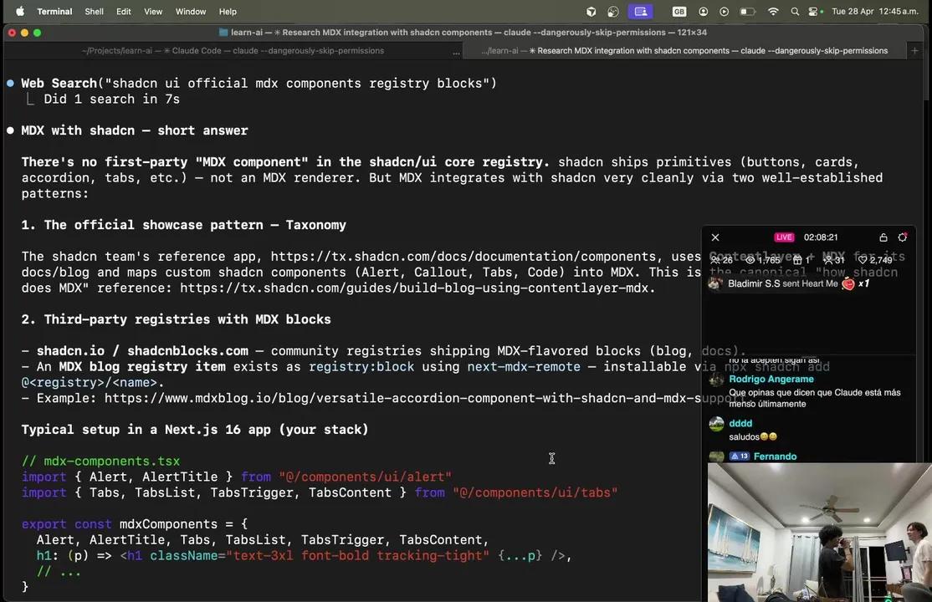Click '2. Third-party registries with MDX blocks' heading
Viewport: 932px width, 602px height.
click(176, 319)
